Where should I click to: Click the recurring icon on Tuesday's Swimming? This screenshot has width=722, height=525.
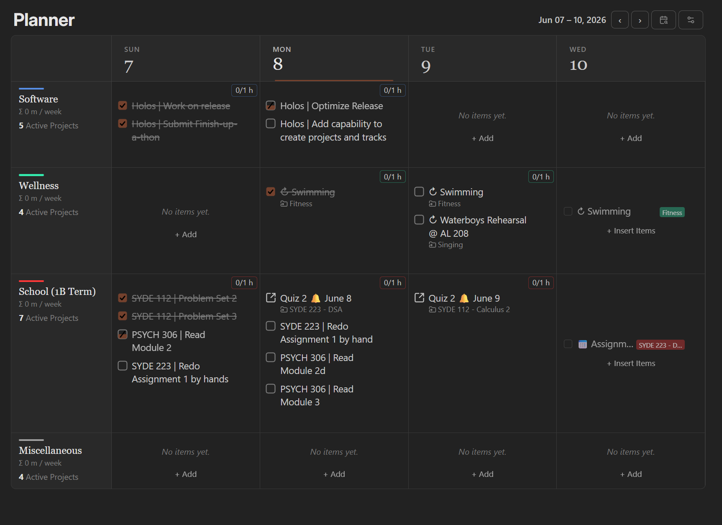pos(433,192)
